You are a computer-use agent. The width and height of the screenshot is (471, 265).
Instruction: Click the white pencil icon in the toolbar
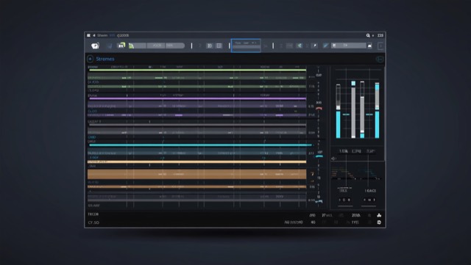coord(315,46)
